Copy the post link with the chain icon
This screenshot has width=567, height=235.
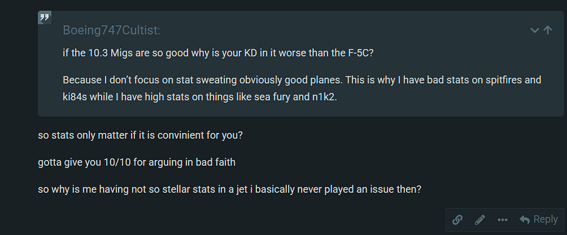click(x=458, y=220)
